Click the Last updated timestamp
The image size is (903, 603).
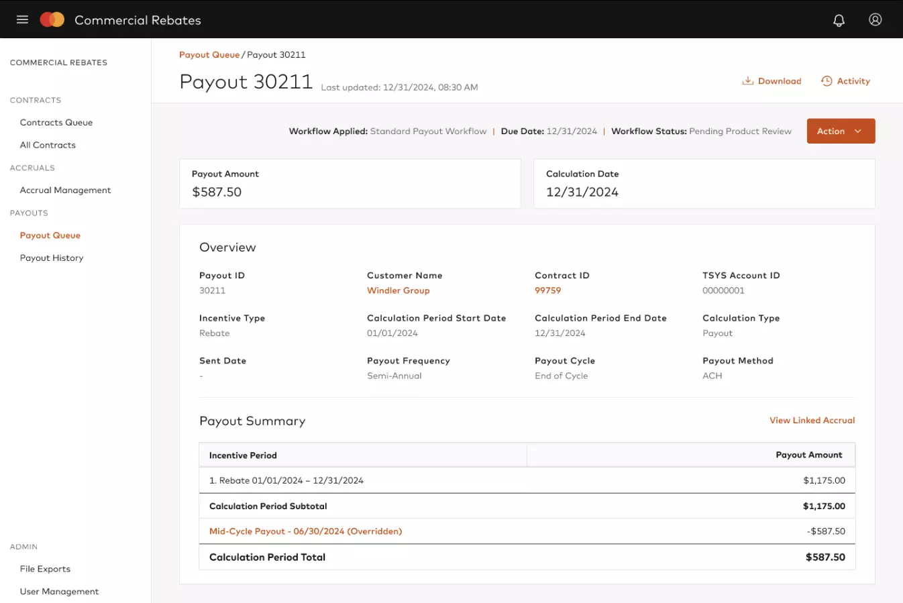399,87
